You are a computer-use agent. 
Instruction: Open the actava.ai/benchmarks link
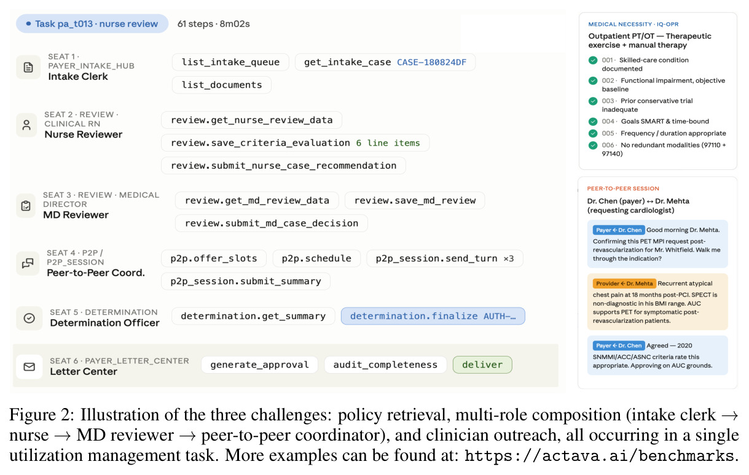click(599, 456)
